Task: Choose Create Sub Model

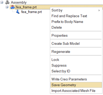Action: pyautogui.click(x=66, y=43)
